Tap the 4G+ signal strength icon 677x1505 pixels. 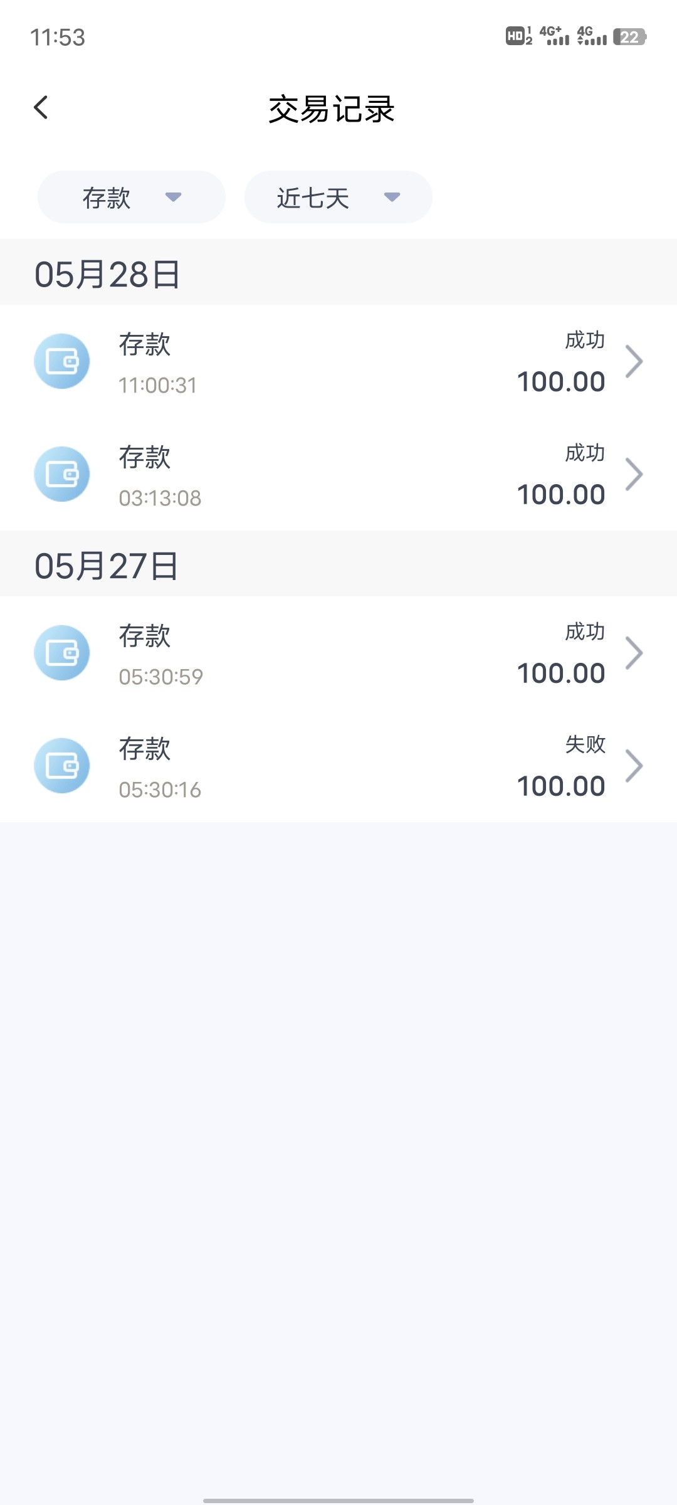(554, 36)
